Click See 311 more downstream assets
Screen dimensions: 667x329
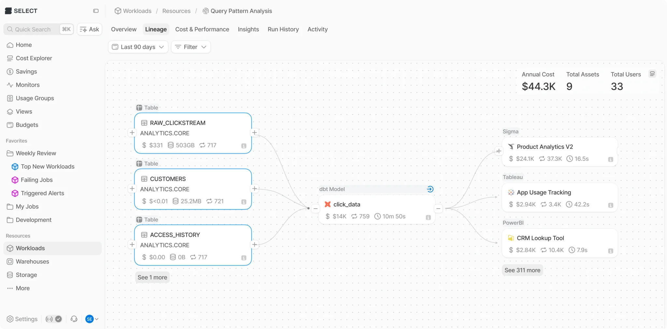tap(522, 270)
